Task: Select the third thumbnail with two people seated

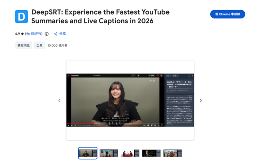Action: click(x=130, y=153)
